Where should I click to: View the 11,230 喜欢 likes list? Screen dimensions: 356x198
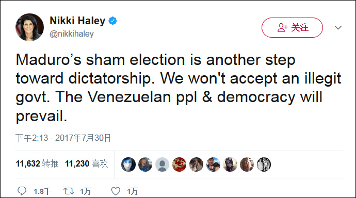click(87, 164)
